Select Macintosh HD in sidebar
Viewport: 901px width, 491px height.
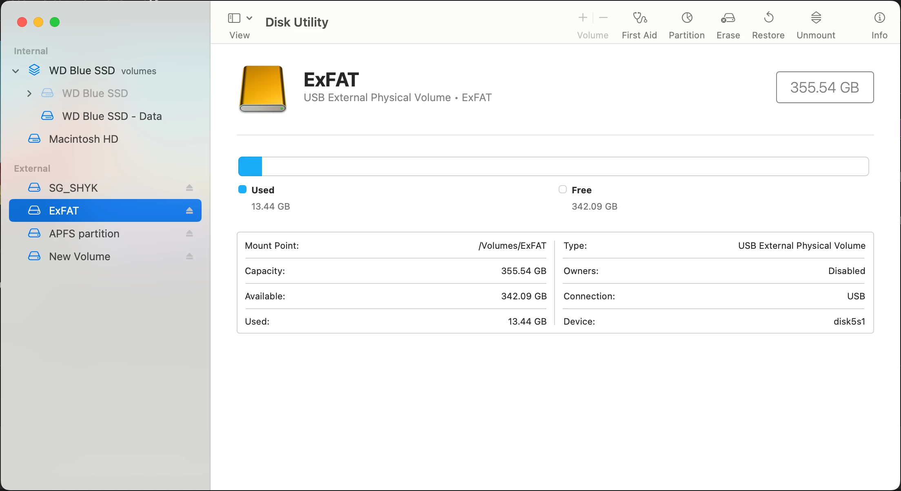click(x=83, y=139)
